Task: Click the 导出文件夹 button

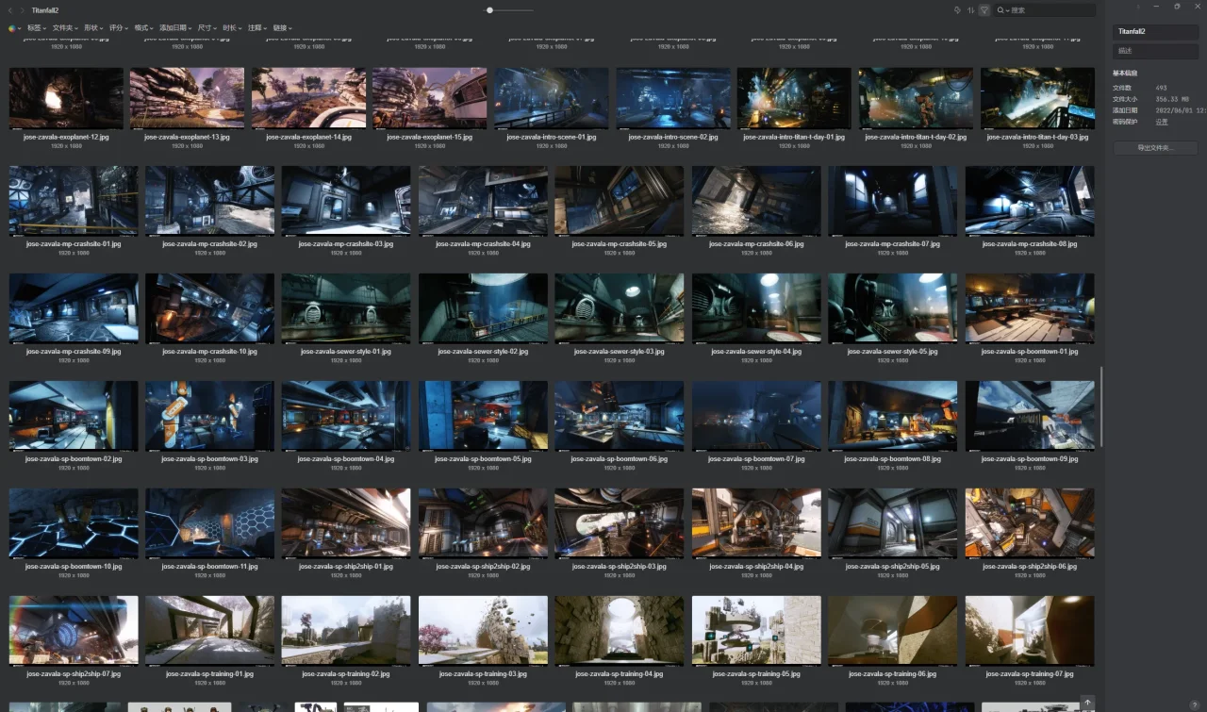Action: coord(1155,148)
